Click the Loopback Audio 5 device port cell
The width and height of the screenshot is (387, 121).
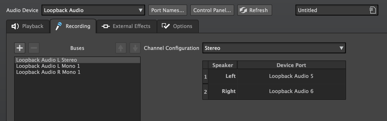coord(291,76)
